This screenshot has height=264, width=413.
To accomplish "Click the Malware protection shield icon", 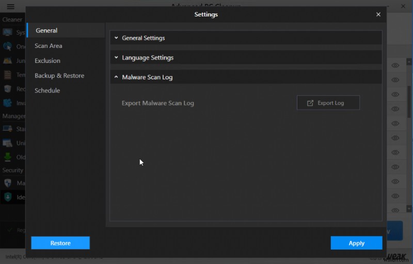I will point(8,183).
